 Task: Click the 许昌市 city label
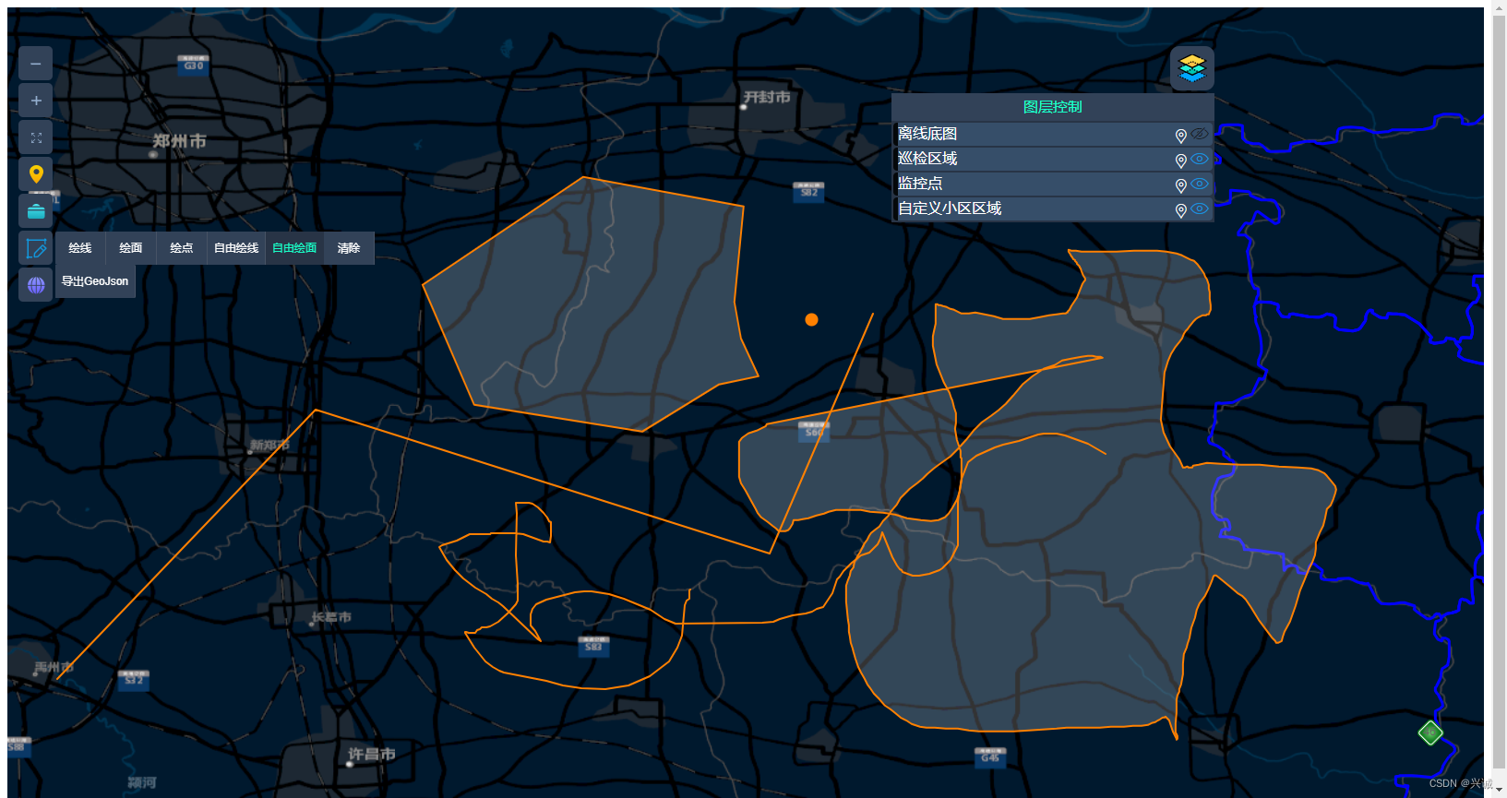(372, 755)
